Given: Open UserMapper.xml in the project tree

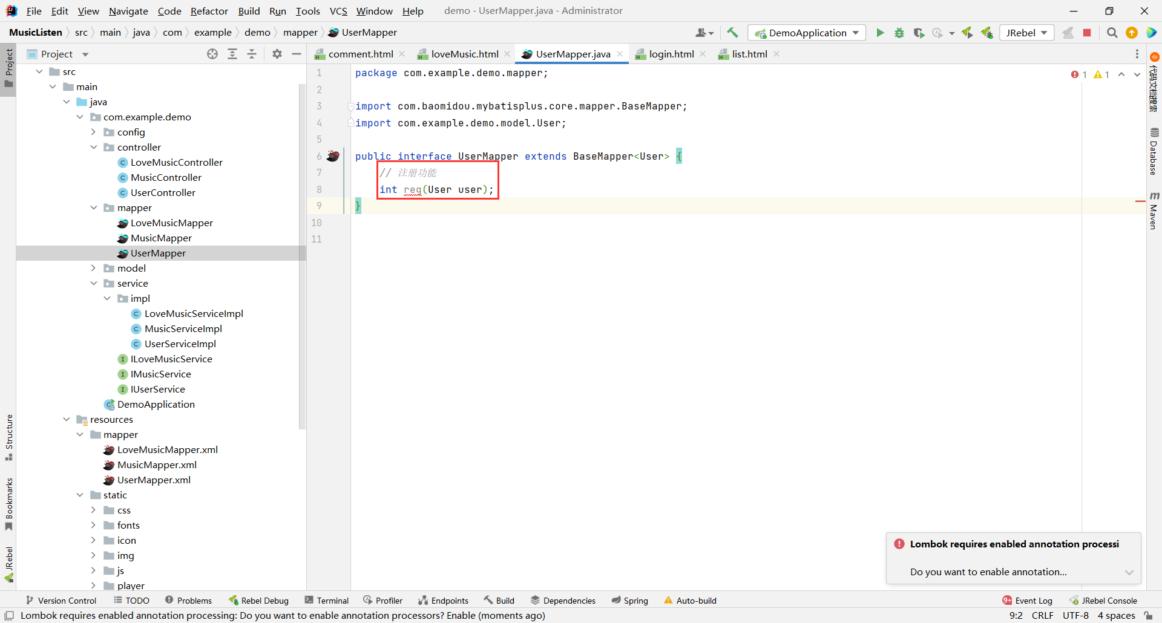Looking at the screenshot, I should (154, 480).
